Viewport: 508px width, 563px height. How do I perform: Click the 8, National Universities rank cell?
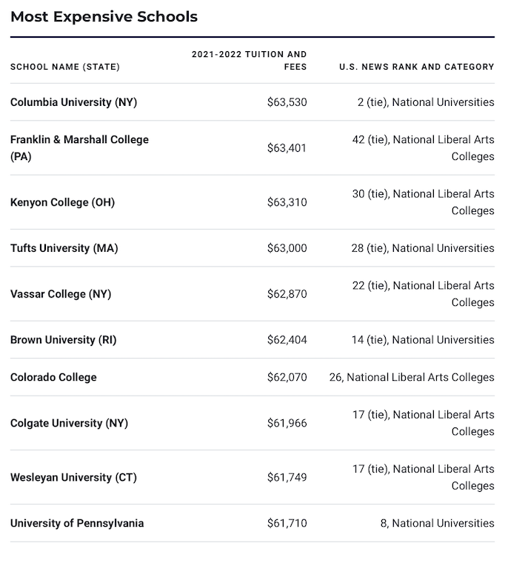[437, 524]
